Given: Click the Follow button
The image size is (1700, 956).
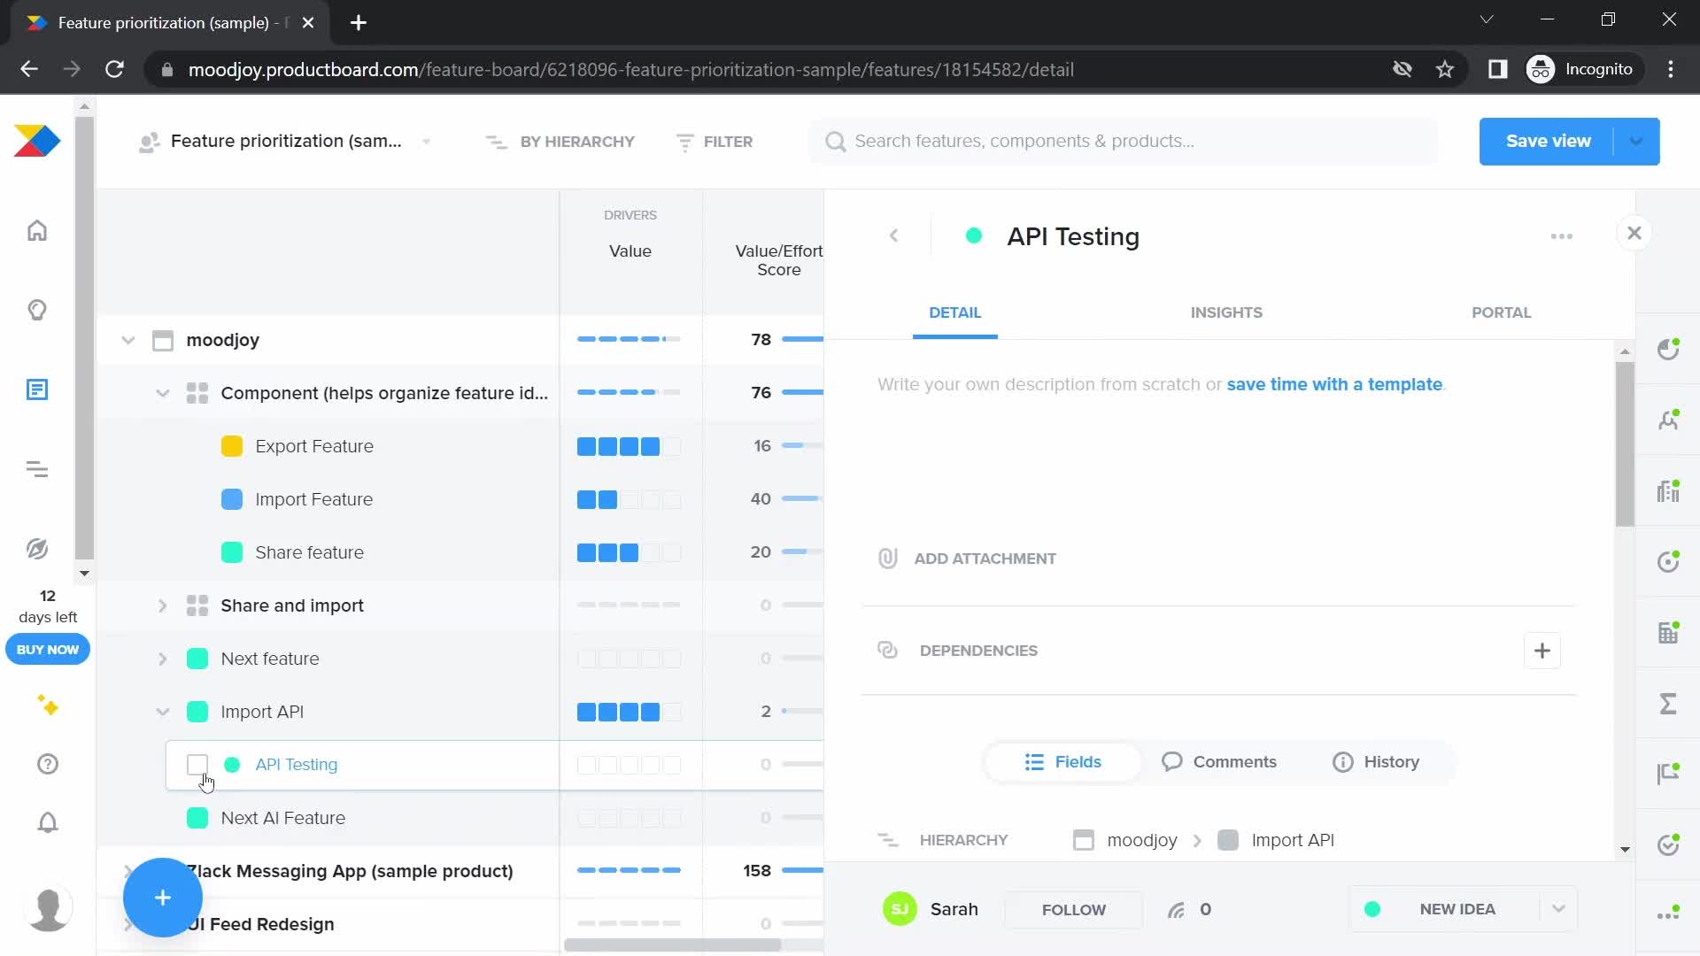Looking at the screenshot, I should coord(1073,909).
